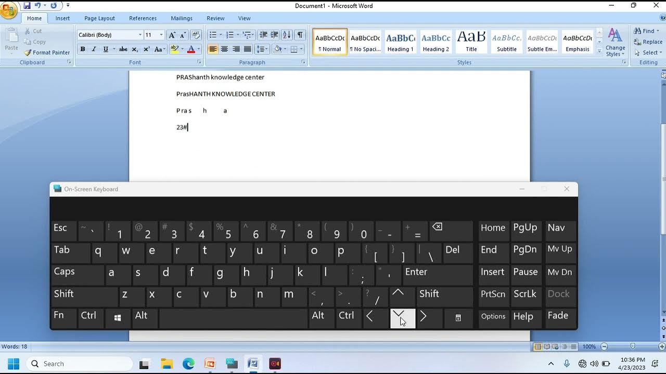Increase paragraph indent
The image size is (666, 374).
(275, 35)
